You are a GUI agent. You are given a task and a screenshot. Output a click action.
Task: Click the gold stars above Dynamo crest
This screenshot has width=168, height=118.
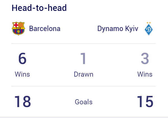(149, 23)
